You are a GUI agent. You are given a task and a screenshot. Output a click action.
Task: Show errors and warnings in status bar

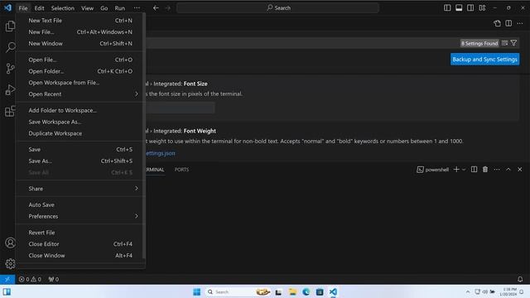pos(30,279)
